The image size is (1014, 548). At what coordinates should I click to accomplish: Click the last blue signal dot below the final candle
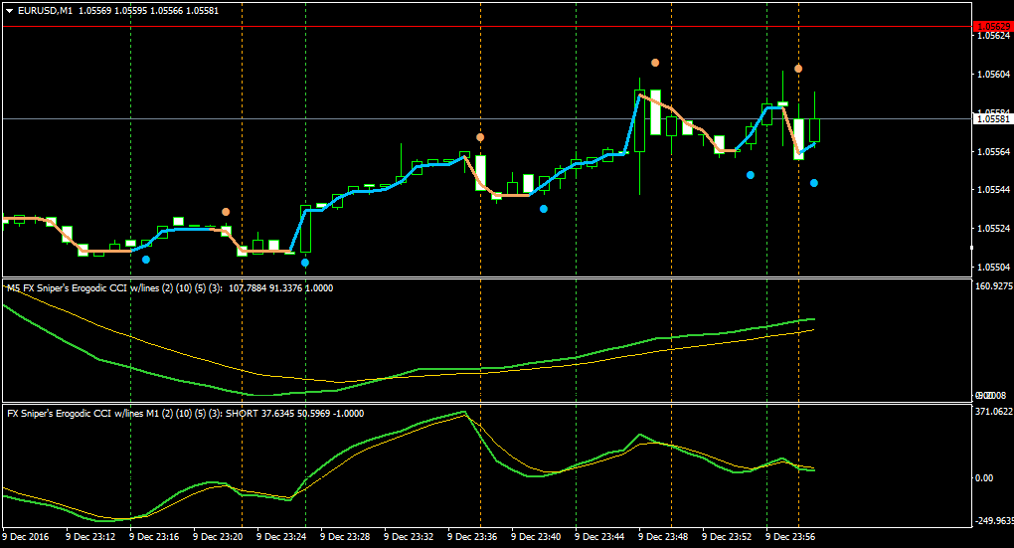tap(814, 183)
